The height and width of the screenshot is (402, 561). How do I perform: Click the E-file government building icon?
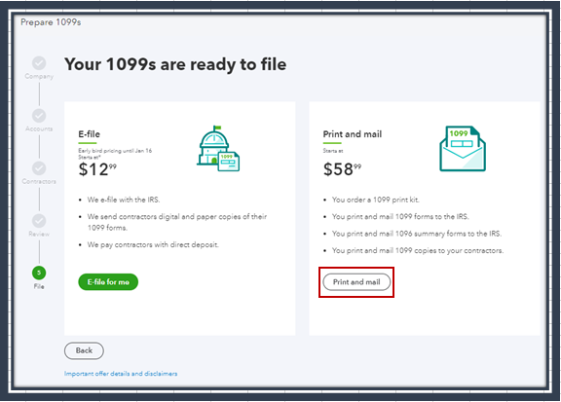[x=218, y=149]
